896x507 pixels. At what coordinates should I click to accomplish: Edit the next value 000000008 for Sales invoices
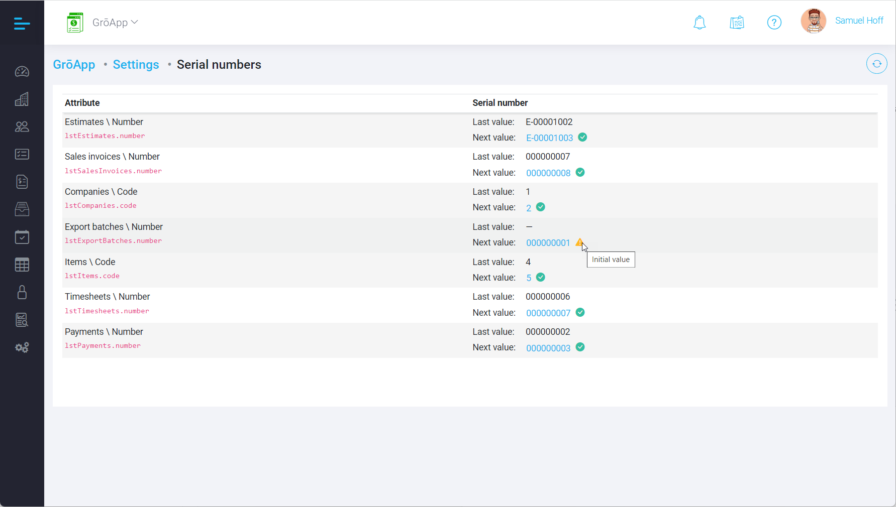(x=548, y=173)
